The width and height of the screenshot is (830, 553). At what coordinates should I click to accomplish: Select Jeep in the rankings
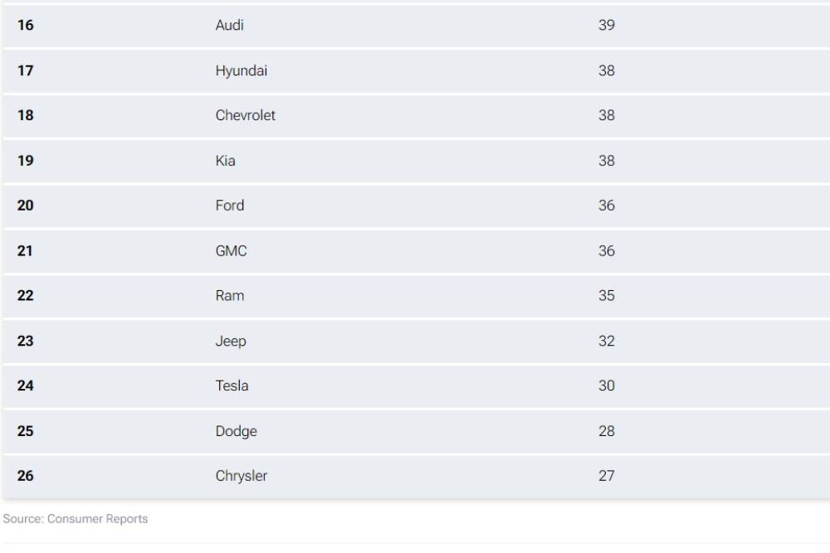[231, 342]
